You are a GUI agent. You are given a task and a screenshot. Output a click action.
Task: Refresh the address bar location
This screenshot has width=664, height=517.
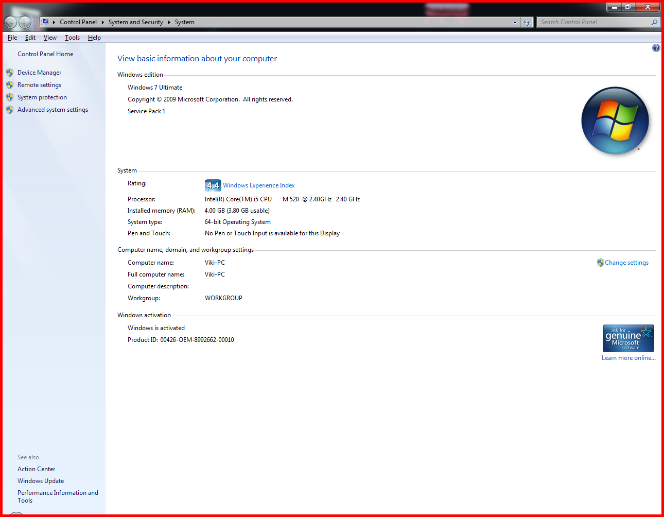526,22
